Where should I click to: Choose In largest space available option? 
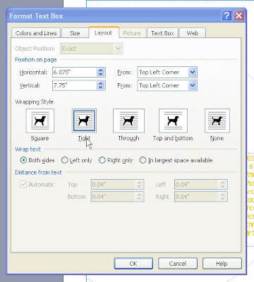coord(176,160)
